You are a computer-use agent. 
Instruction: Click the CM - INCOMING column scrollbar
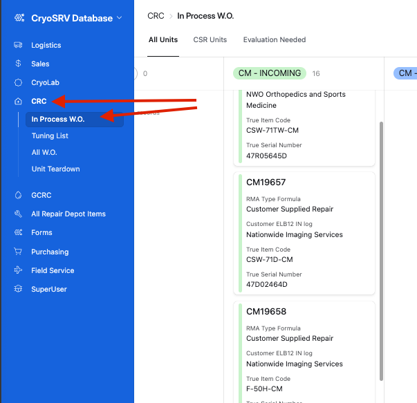(x=381, y=251)
